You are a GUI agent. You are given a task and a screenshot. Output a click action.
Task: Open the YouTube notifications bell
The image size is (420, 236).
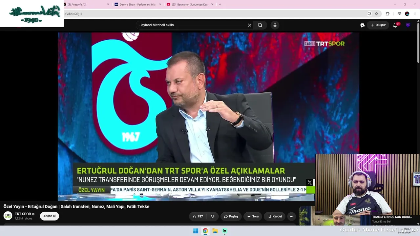395,25
